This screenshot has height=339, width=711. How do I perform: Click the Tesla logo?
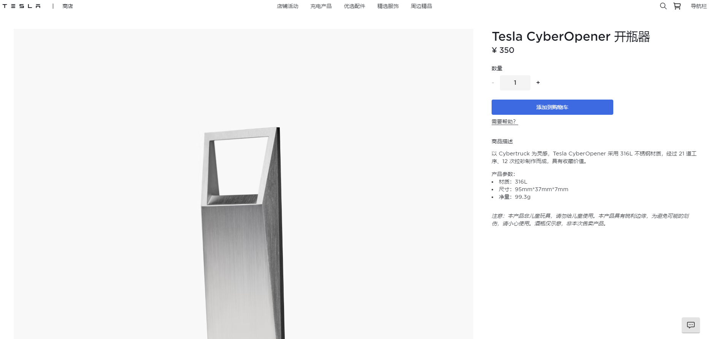[x=22, y=6]
